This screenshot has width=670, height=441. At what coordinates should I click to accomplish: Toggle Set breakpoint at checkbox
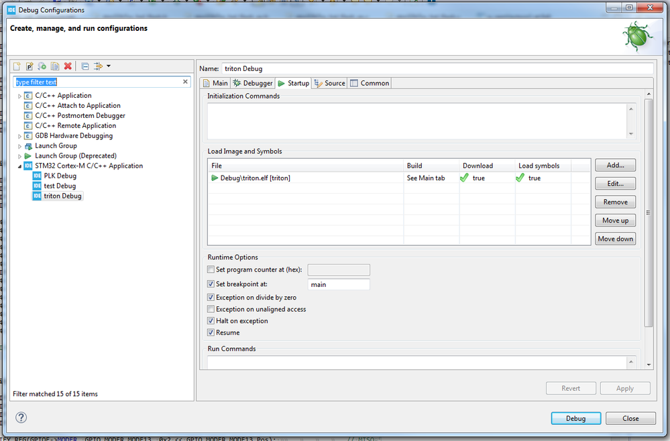[x=211, y=284]
